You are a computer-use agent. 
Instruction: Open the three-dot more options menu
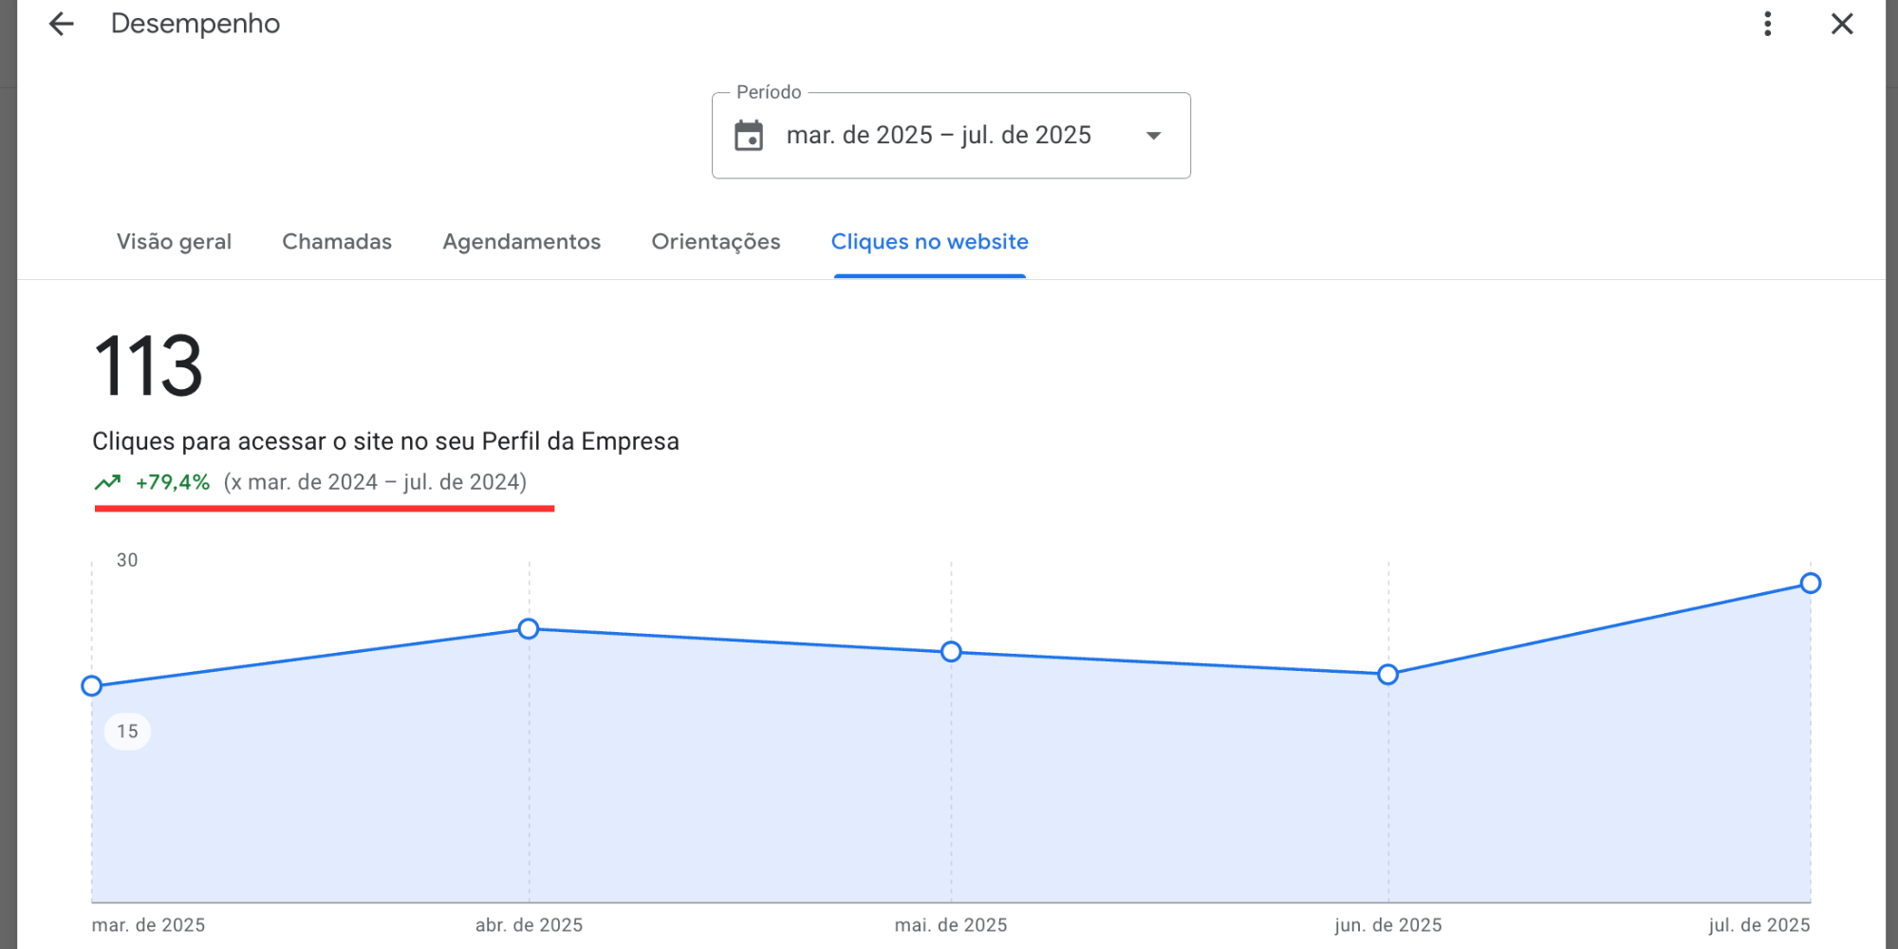1767,24
